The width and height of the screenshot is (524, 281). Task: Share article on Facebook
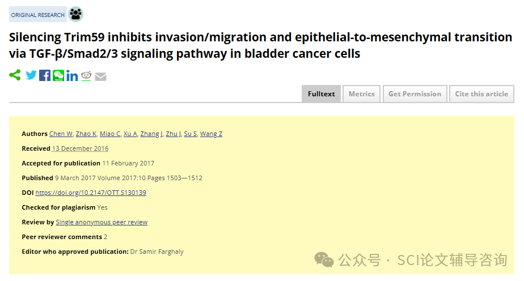point(45,75)
